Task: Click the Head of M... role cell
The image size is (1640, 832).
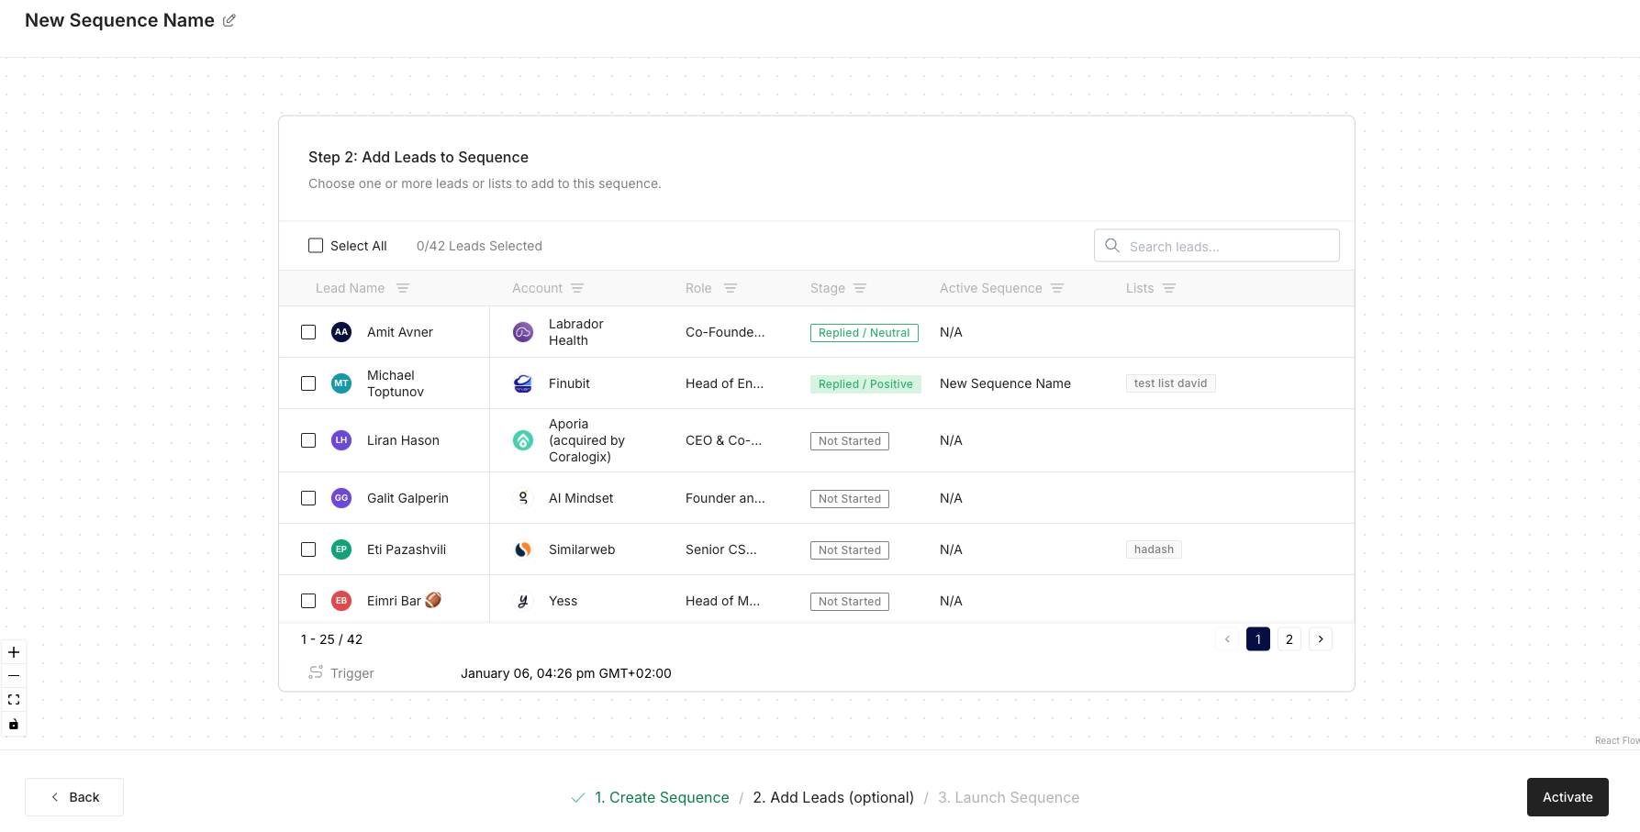Action: pyautogui.click(x=722, y=601)
